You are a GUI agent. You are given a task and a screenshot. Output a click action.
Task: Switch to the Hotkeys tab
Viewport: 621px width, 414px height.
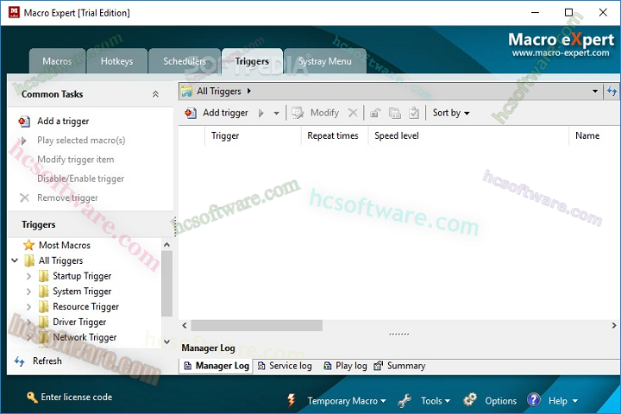pyautogui.click(x=116, y=61)
